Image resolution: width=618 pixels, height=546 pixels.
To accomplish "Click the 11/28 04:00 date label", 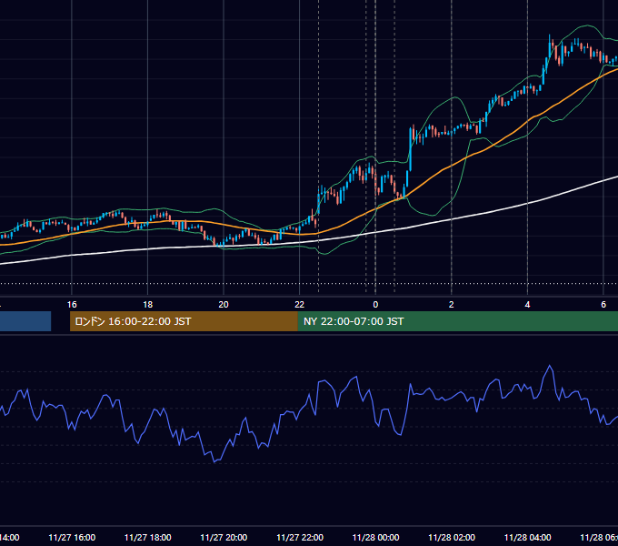I will (528, 537).
